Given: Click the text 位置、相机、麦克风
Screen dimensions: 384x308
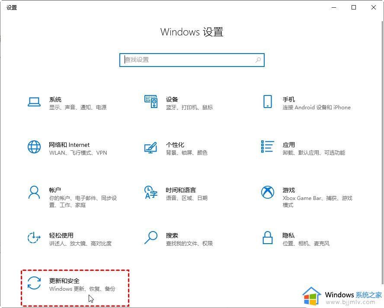Looking at the screenshot, I should pyautogui.click(x=306, y=243).
